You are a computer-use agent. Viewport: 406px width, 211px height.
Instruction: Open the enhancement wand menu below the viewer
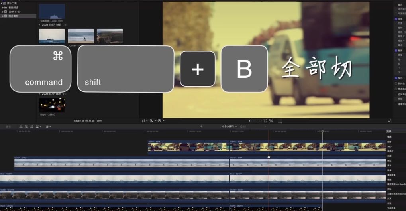point(152,121)
